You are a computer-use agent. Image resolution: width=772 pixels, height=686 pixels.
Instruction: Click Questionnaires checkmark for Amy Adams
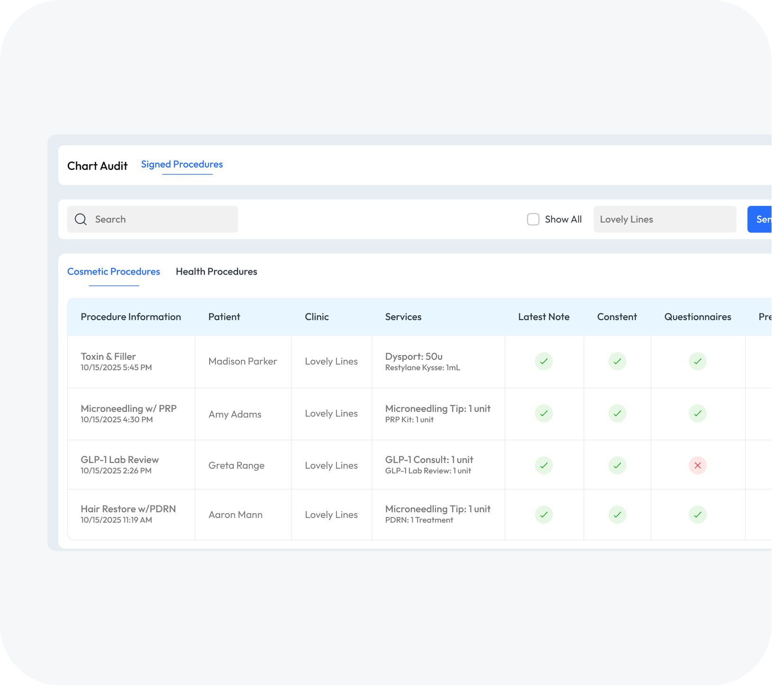click(698, 413)
